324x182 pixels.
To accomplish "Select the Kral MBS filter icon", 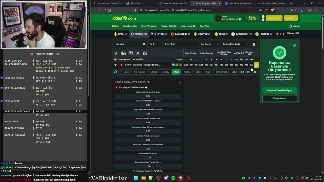I will [123, 53].
